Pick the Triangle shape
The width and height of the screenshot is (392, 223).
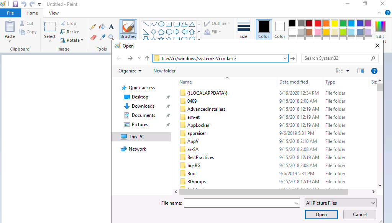(192, 24)
